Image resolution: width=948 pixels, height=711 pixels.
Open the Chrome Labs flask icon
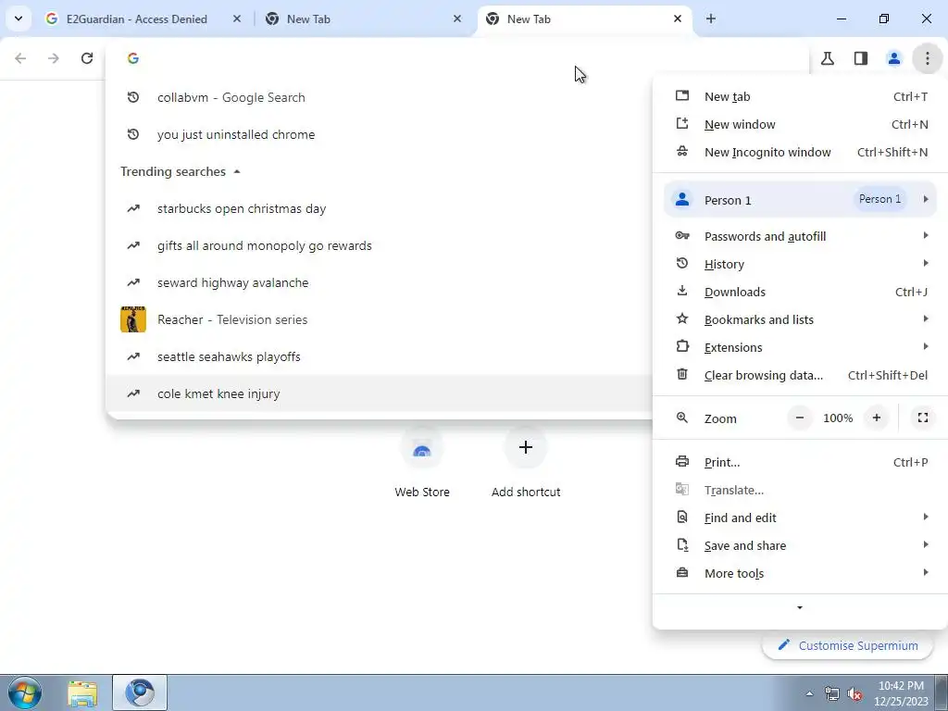(x=828, y=58)
